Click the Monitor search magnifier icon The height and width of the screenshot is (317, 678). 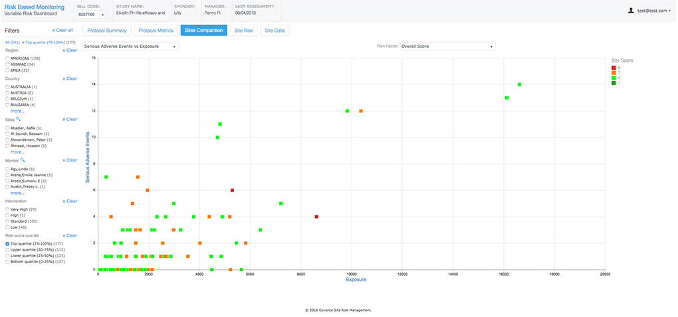[x=23, y=160]
